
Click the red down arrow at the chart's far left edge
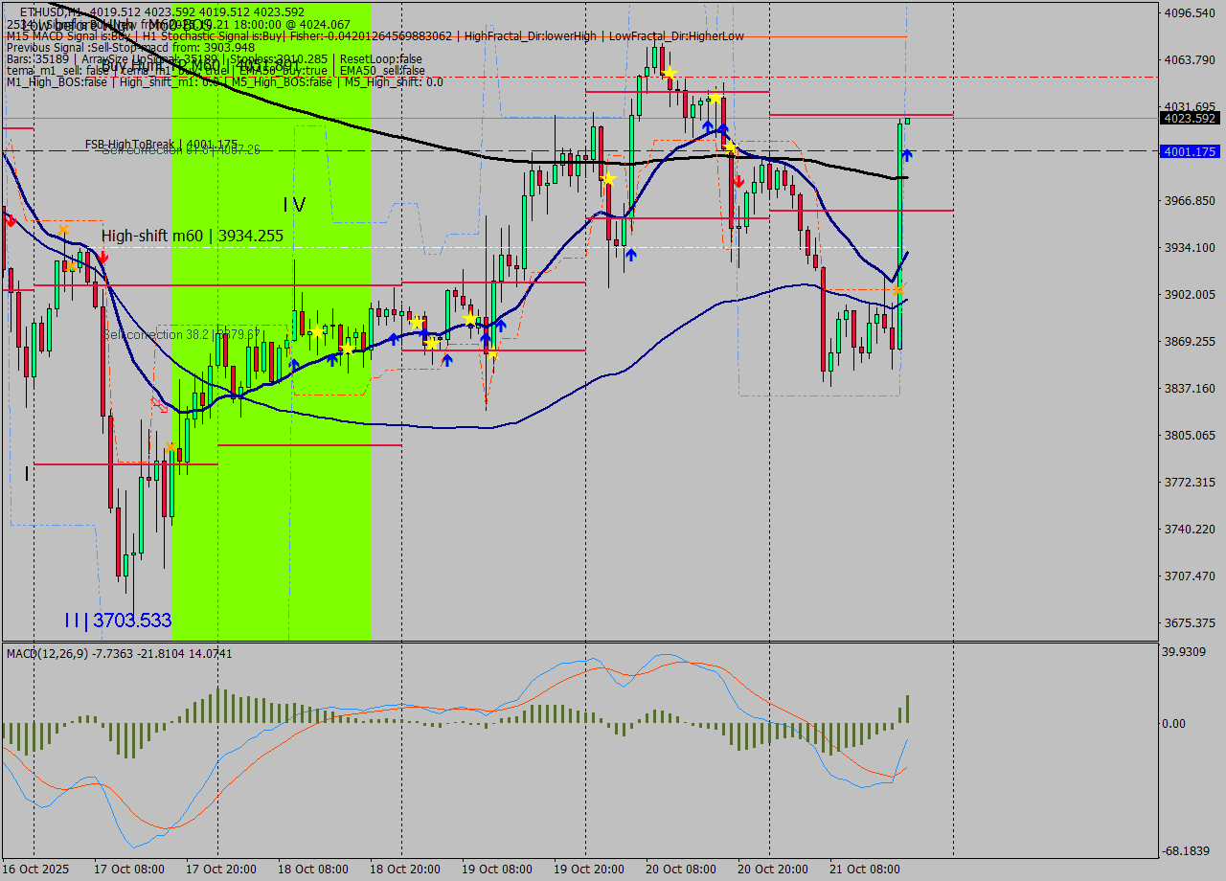9,220
